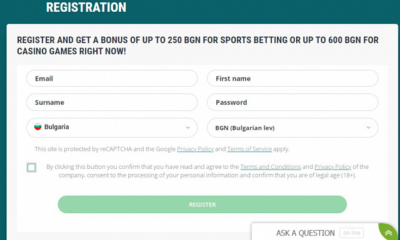Click the on-line status badge
Viewport: 400px width, 240px height.
pyautogui.click(x=351, y=233)
